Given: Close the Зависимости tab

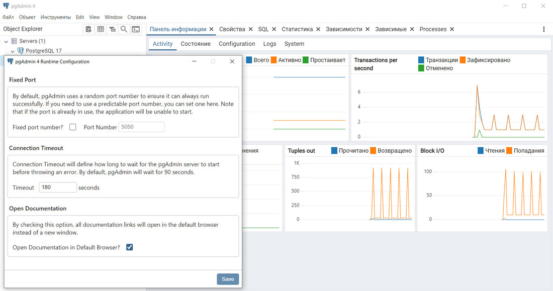Looking at the screenshot, I should coord(367,29).
